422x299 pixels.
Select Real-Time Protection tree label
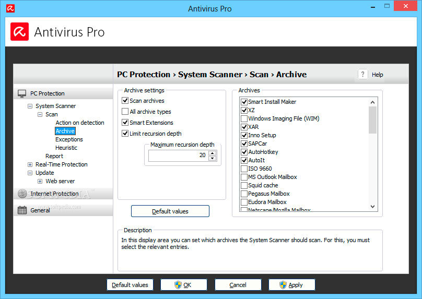click(x=61, y=164)
